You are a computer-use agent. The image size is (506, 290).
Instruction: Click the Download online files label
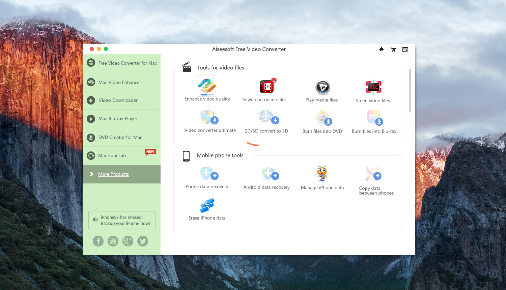(264, 100)
